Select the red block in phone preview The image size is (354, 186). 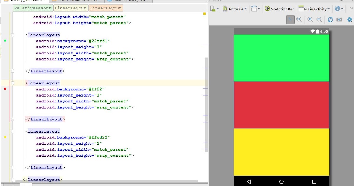point(281,105)
